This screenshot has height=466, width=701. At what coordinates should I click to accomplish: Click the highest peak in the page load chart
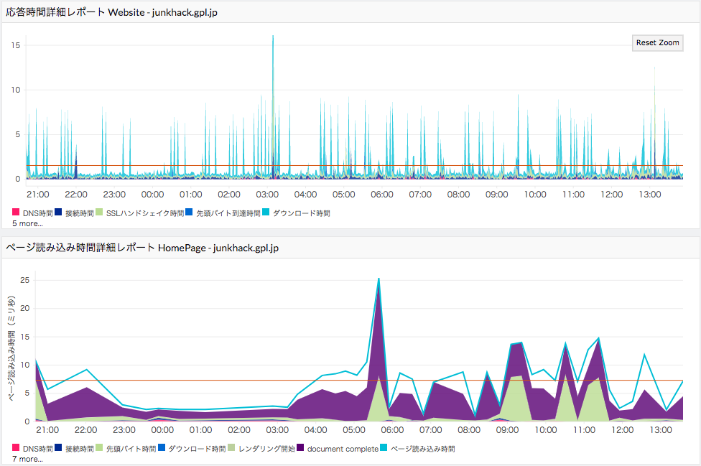379,280
